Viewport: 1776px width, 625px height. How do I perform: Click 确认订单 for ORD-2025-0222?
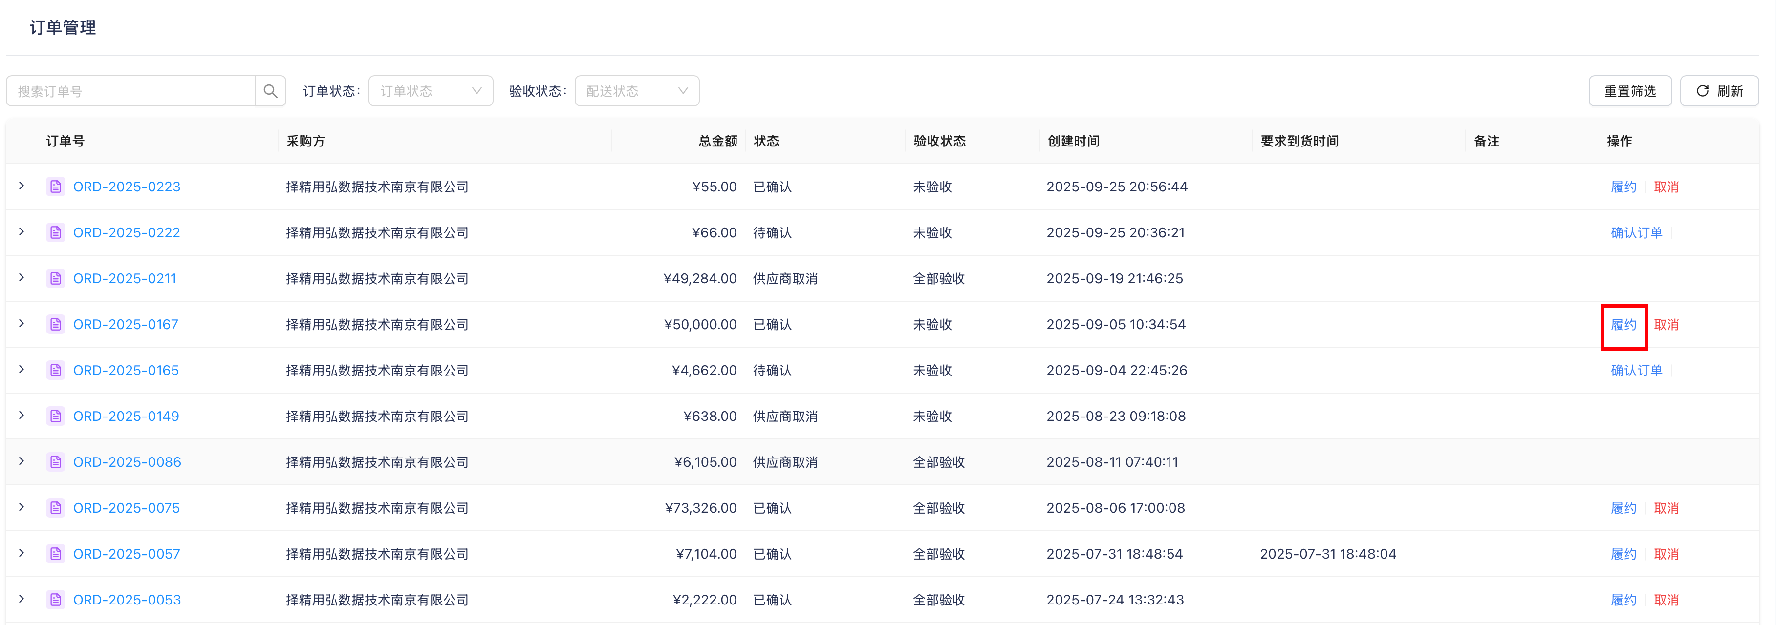pyautogui.click(x=1636, y=233)
